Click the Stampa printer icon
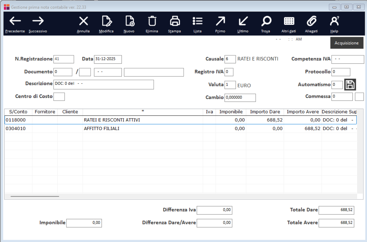 click(x=175, y=21)
